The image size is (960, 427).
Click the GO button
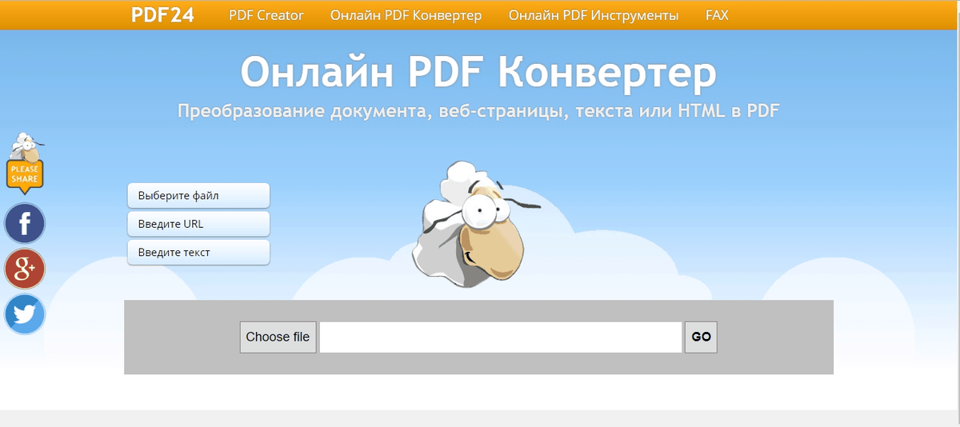(x=701, y=337)
